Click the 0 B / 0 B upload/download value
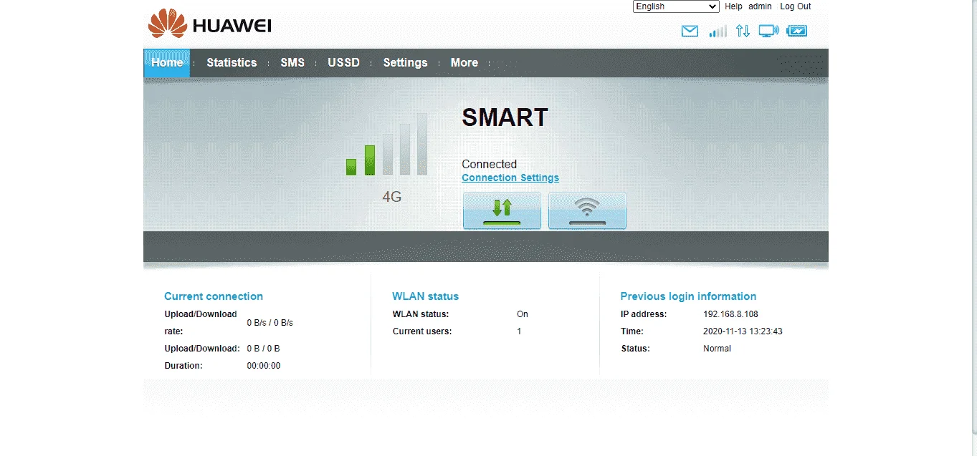 coord(264,349)
